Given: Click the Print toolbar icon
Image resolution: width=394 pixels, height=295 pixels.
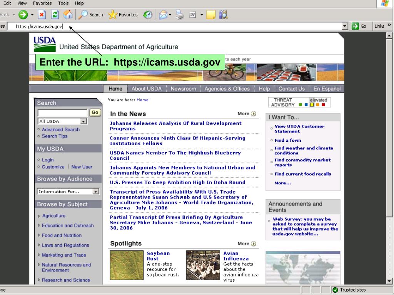Looking at the screenshot, I should pyautogui.click(x=179, y=15).
